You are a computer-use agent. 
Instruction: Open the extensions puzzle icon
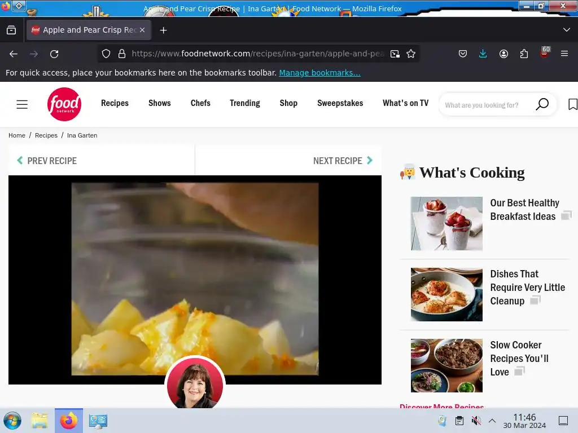tap(524, 54)
